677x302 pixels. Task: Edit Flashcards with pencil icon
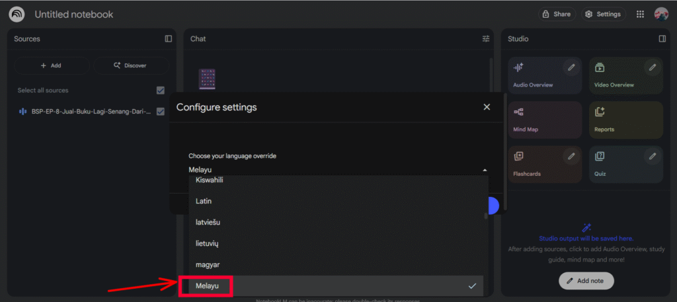(571, 157)
